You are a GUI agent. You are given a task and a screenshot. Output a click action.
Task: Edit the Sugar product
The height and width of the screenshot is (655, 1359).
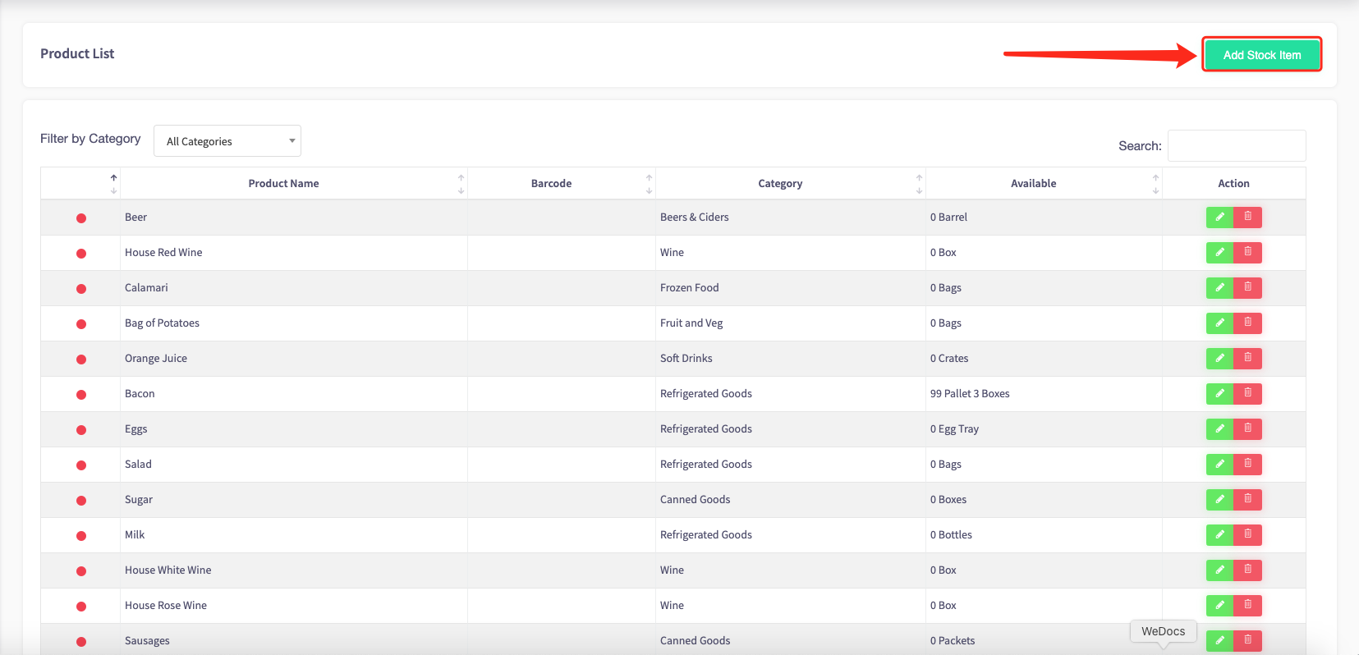point(1219,499)
